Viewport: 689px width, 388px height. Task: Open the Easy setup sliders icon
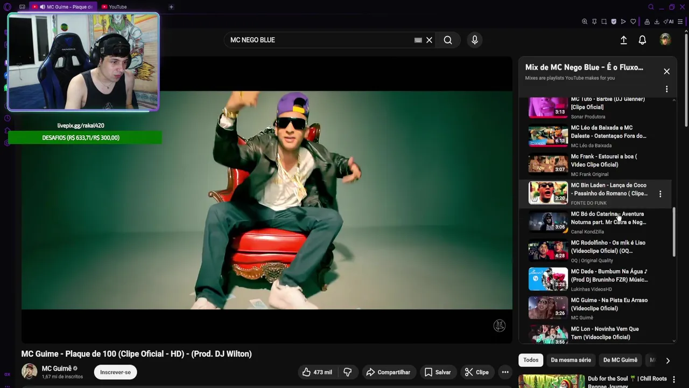click(x=681, y=22)
